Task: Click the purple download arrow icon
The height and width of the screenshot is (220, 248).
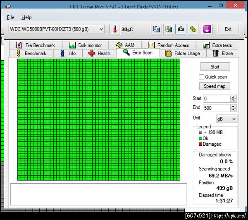Action: [x=207, y=29]
